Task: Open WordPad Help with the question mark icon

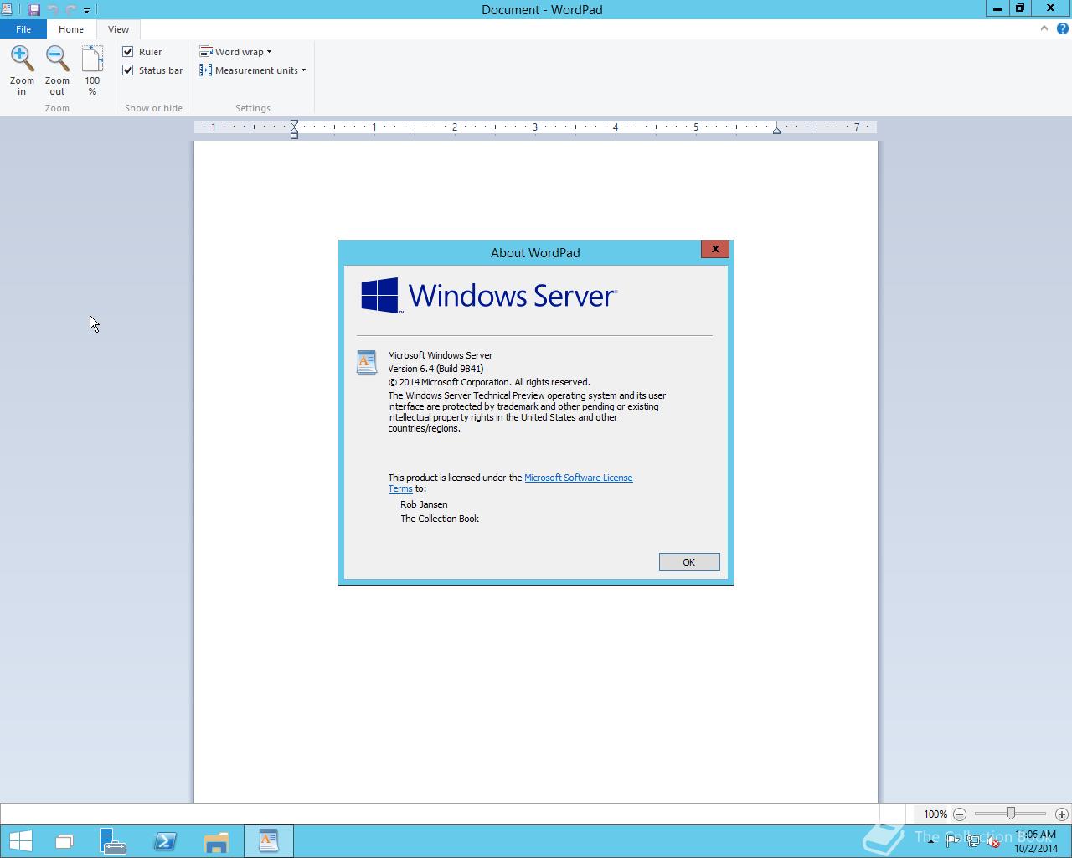Action: (1063, 28)
